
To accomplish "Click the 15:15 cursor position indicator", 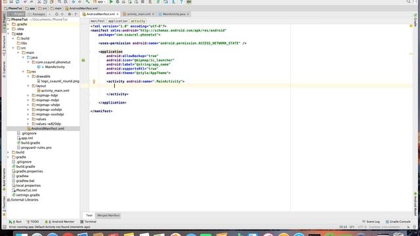I will click(x=343, y=227).
